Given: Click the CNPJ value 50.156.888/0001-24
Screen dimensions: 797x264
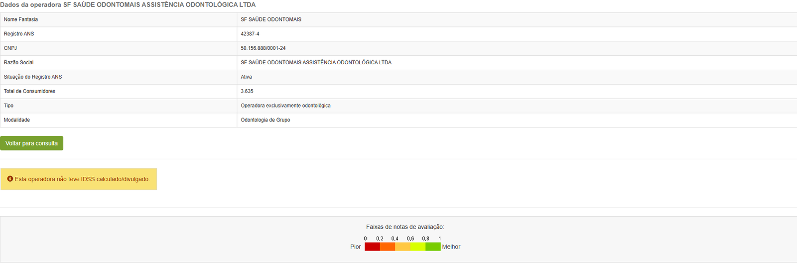Looking at the screenshot, I should (263, 48).
